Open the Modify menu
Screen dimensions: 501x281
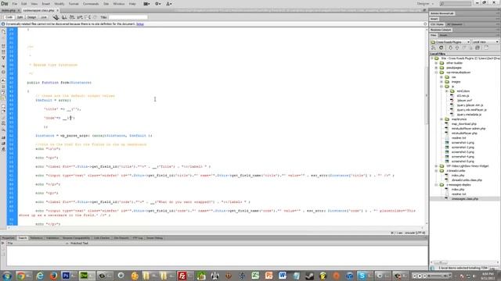point(59,4)
